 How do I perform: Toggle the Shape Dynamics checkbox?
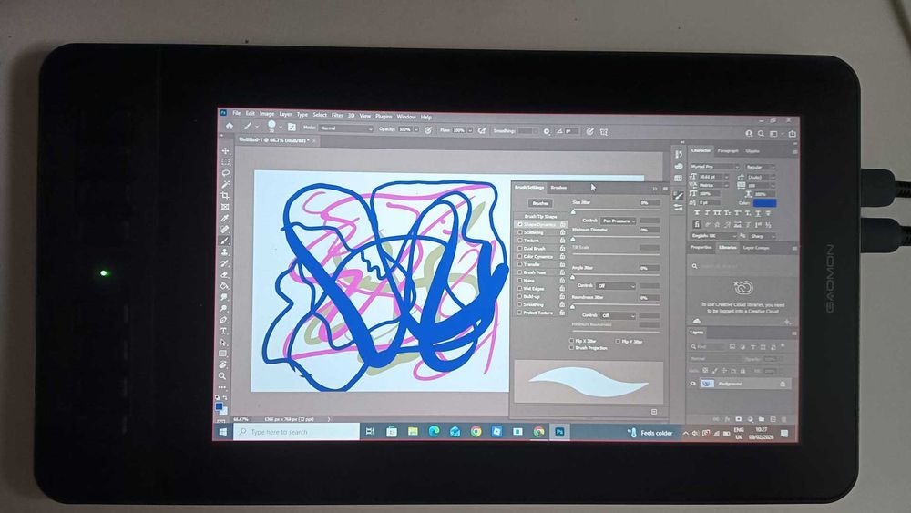coord(520,224)
